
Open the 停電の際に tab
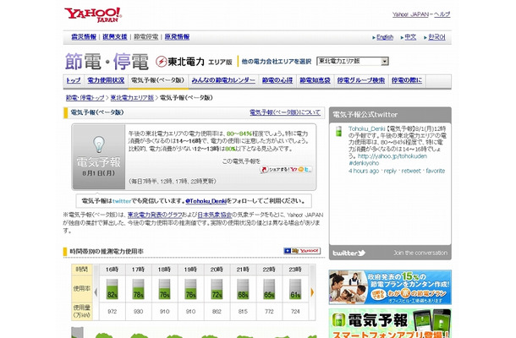coord(407,80)
